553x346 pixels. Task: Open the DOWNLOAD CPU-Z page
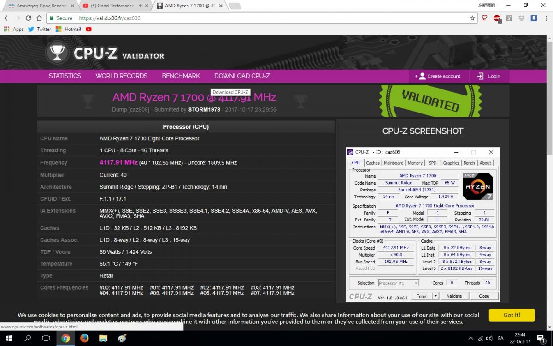click(242, 76)
